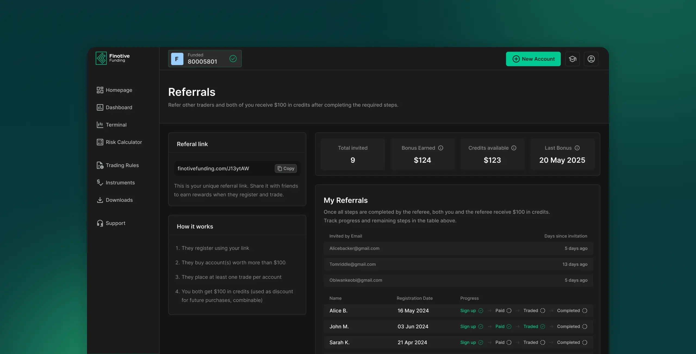The image size is (696, 354).
Task: Click John M.'s Paid check icon
Action: click(509, 327)
